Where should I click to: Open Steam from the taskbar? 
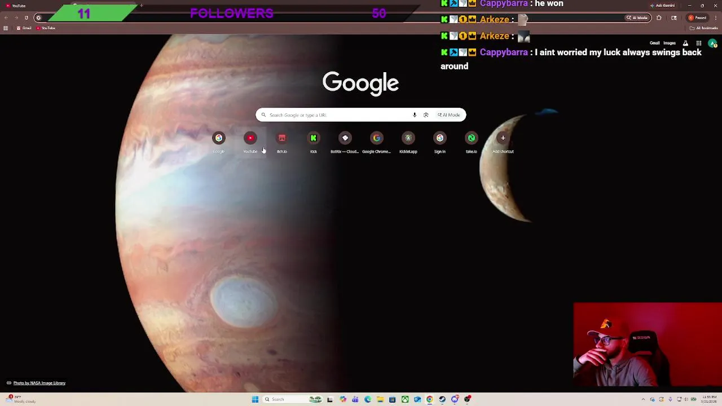(442, 399)
